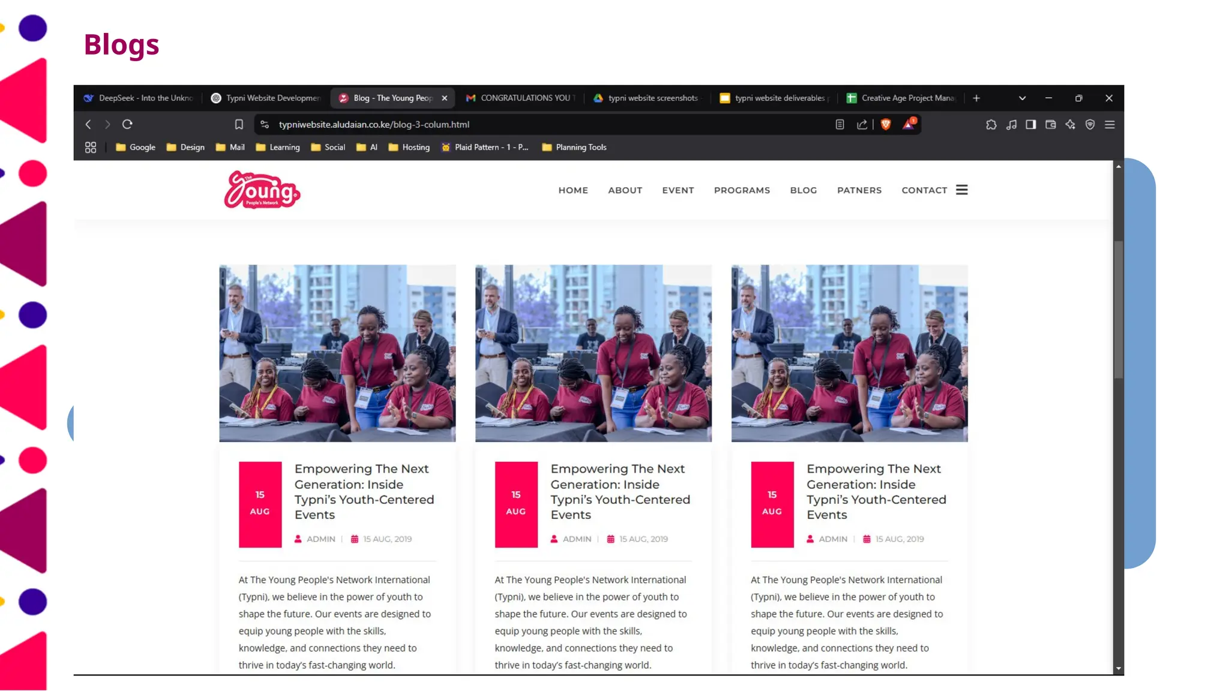Switch to the CONGRATULATIONS Gmail tab
The height and width of the screenshot is (691, 1229).
click(x=520, y=98)
